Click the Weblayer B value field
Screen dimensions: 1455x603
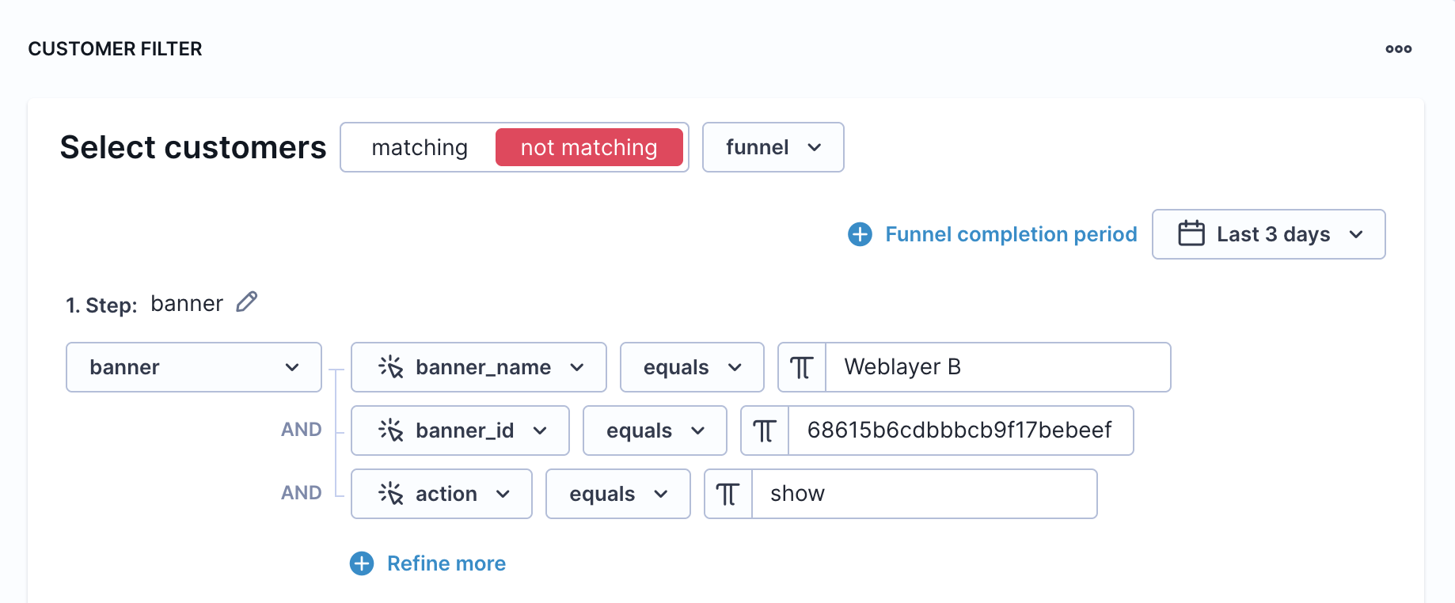pyautogui.click(x=997, y=367)
